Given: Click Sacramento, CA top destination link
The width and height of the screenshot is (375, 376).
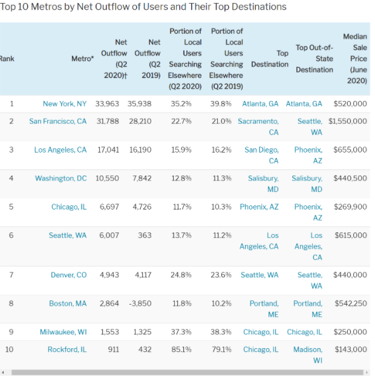Looking at the screenshot, I should 258,127.
